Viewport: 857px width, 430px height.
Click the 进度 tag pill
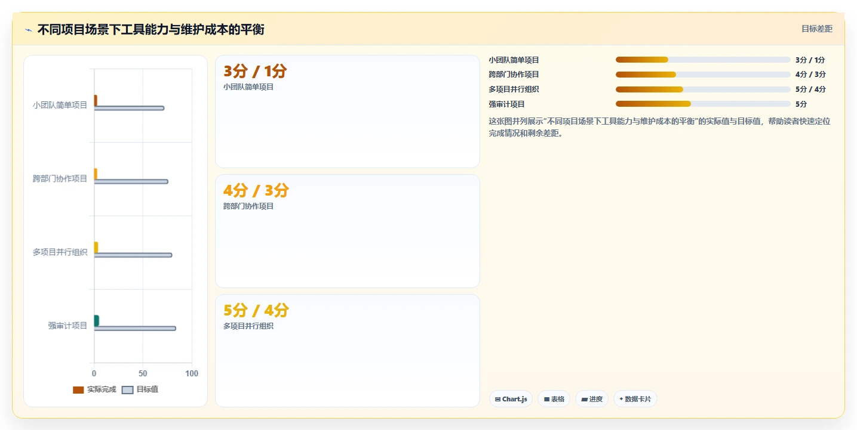(x=592, y=399)
